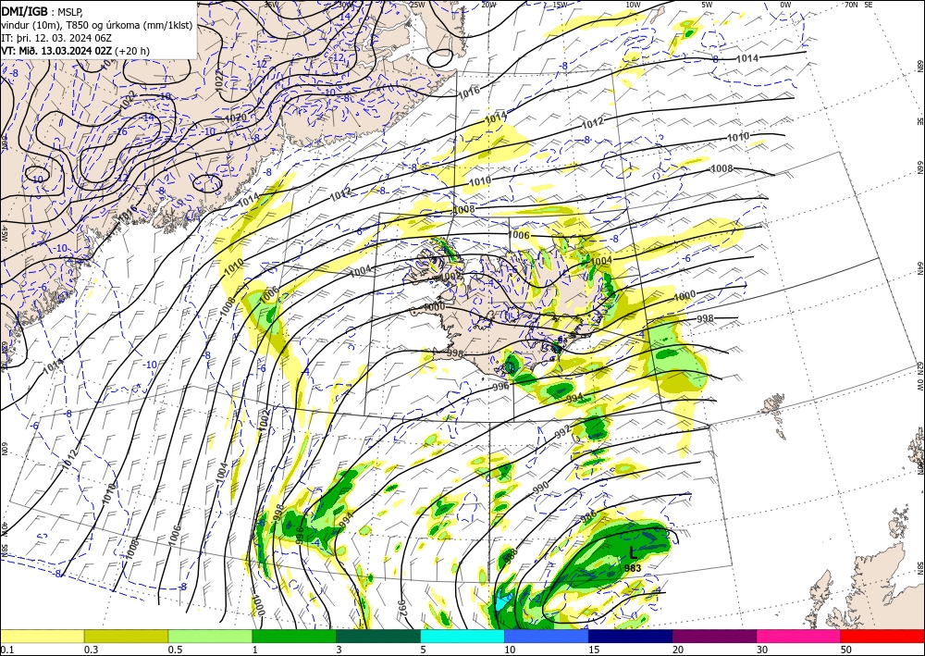Click the legend value 15

(x=594, y=650)
